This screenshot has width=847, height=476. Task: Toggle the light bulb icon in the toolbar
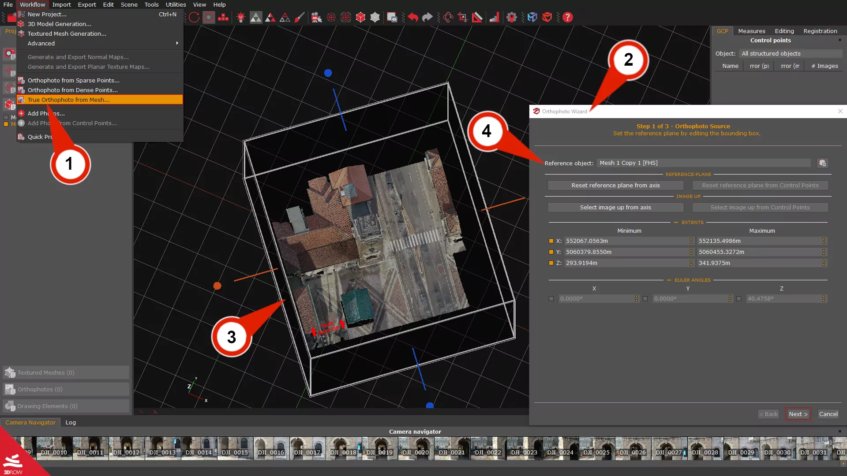coord(241,17)
